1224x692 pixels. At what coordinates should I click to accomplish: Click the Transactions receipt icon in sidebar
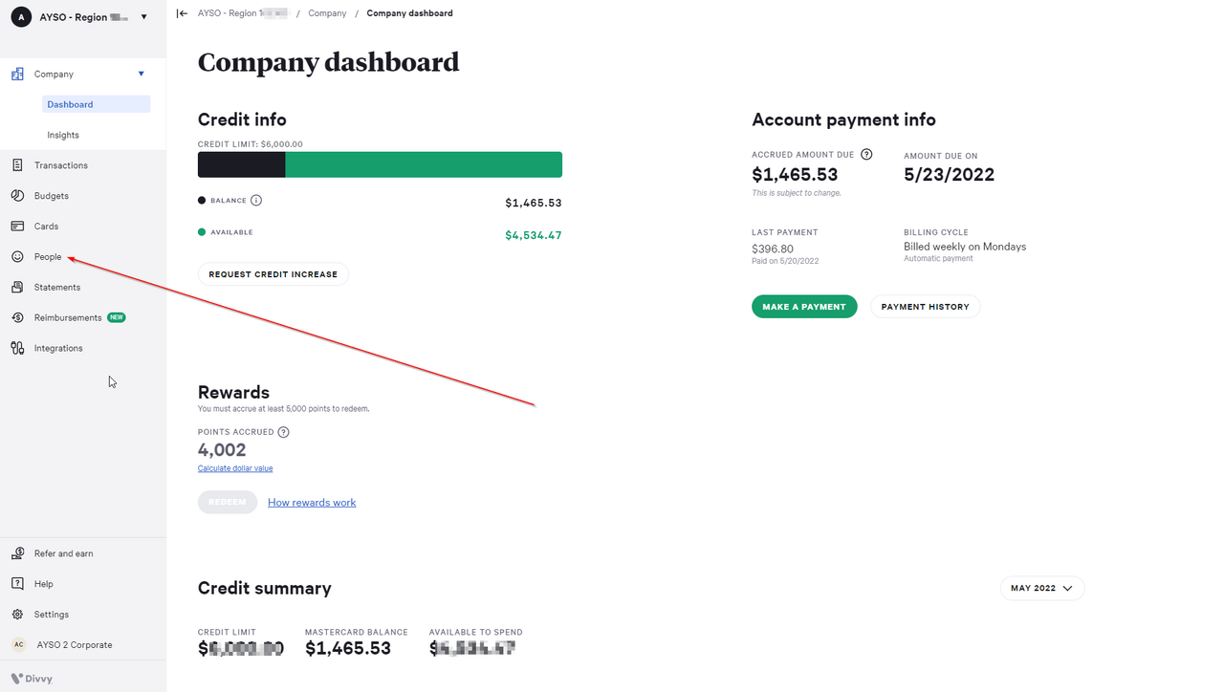(x=17, y=165)
